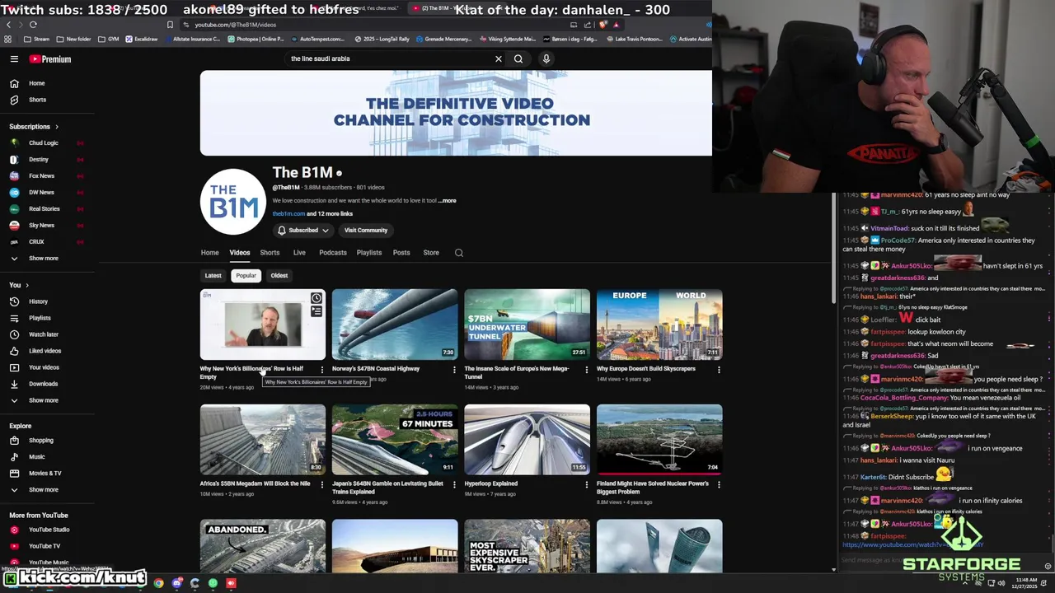Open options for Europe Skyscrapers video
The height and width of the screenshot is (593, 1055).
719,370
